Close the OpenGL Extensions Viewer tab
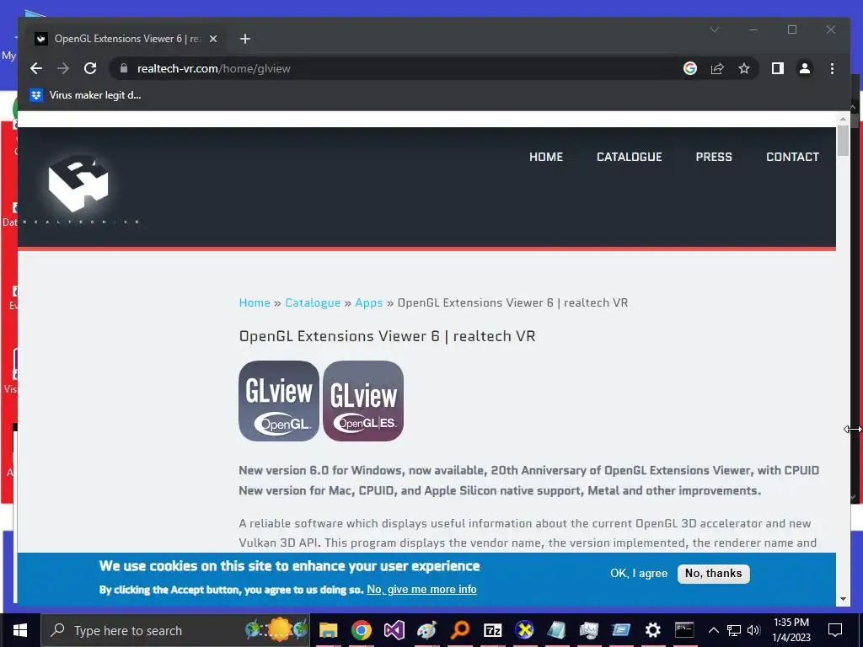Viewport: 863px width, 647px height. click(x=213, y=39)
